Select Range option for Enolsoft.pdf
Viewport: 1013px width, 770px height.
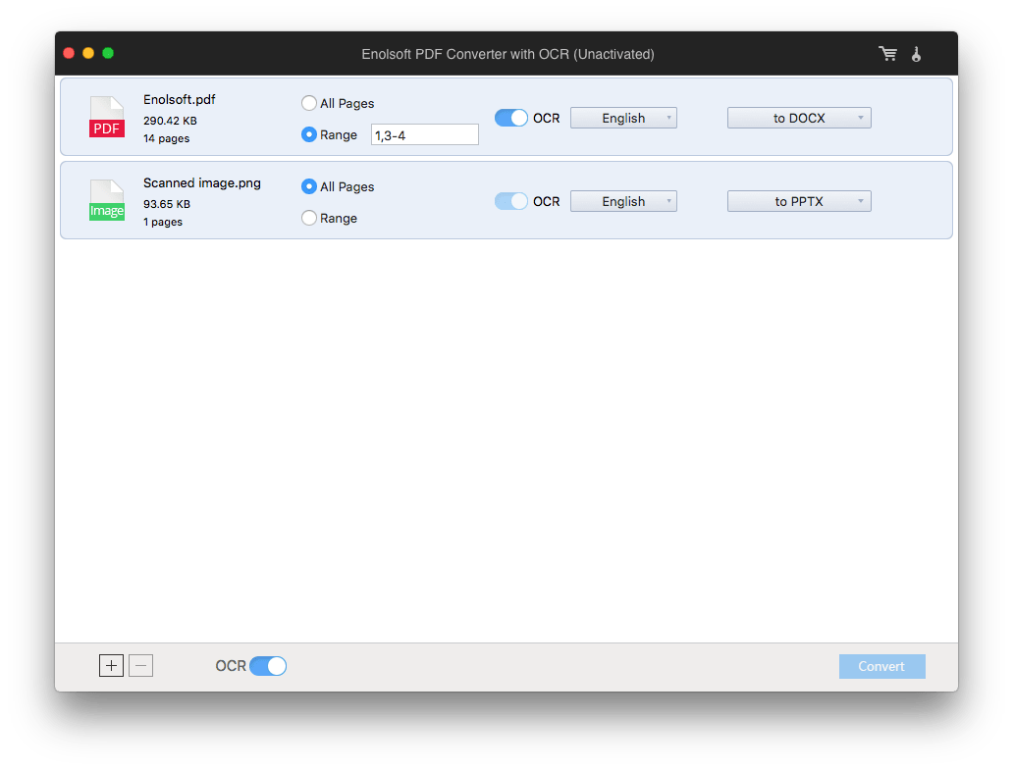(x=309, y=134)
